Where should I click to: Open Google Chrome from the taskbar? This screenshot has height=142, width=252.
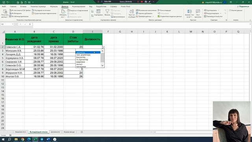pyautogui.click(x=22, y=139)
